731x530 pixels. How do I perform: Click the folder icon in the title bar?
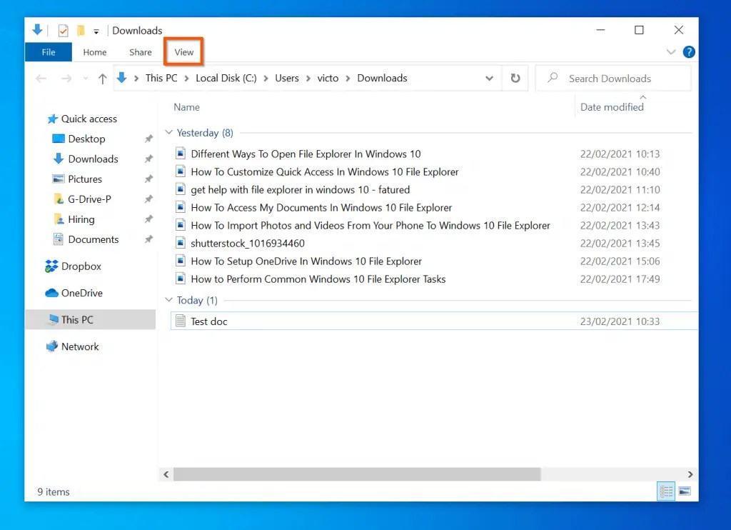[81, 30]
